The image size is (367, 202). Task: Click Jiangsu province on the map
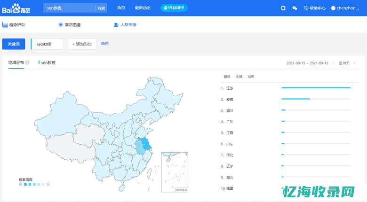[x=146, y=144]
